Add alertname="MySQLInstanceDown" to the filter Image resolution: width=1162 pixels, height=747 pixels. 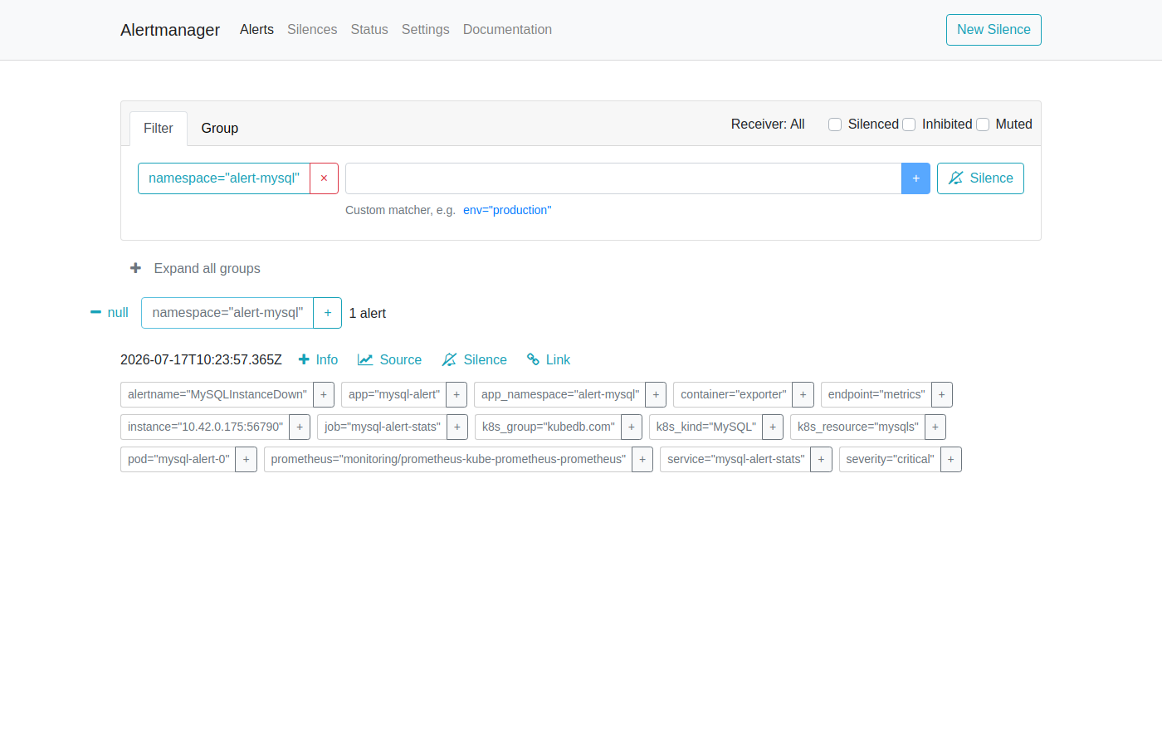[324, 394]
